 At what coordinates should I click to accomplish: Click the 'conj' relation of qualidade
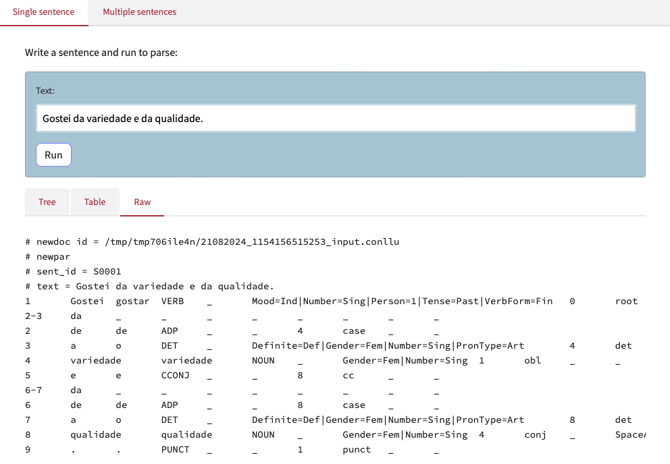tap(535, 434)
